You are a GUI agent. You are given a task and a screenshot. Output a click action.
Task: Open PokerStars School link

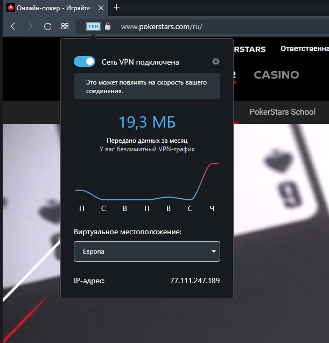pos(282,112)
